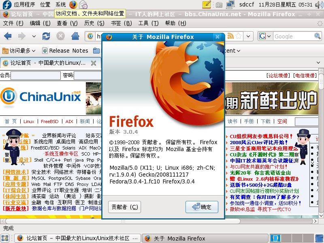Click Firefox icon in About dialog titlebar
This screenshot has height=243, width=324.
pos(109,37)
